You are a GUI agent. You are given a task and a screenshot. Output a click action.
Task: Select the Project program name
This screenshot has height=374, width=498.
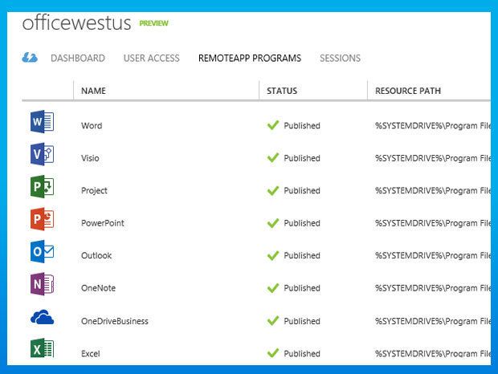[94, 191]
